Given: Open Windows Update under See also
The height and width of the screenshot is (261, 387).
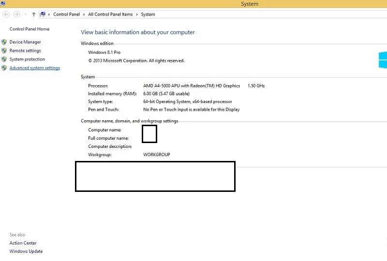Looking at the screenshot, I should (x=26, y=251).
